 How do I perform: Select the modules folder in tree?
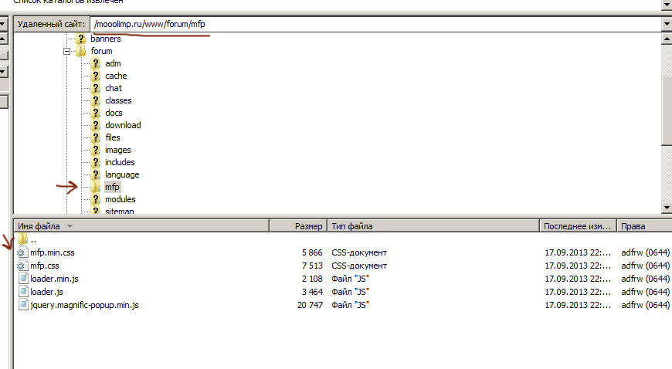[x=120, y=199]
